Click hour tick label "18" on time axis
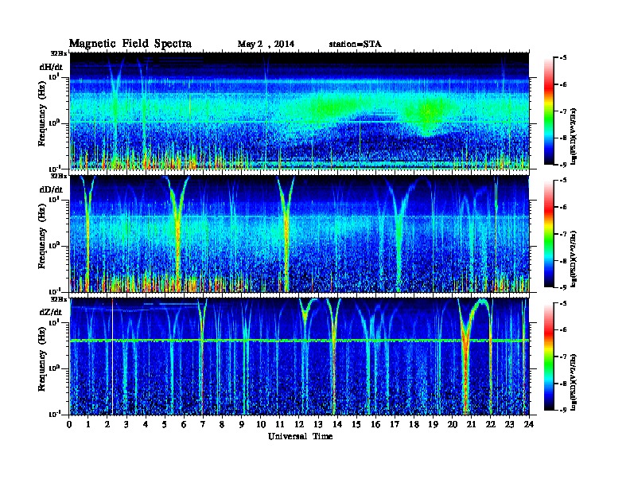The width and height of the screenshot is (630, 487). click(x=414, y=425)
